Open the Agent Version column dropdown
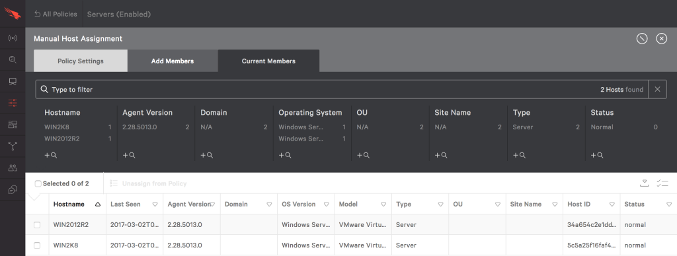The width and height of the screenshot is (677, 256). point(212,205)
